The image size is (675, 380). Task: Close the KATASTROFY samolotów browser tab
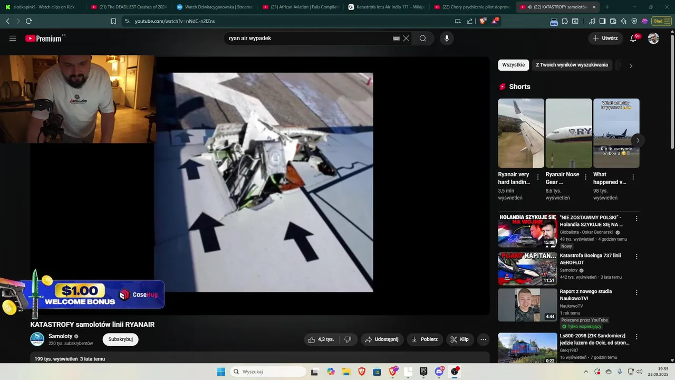594,7
